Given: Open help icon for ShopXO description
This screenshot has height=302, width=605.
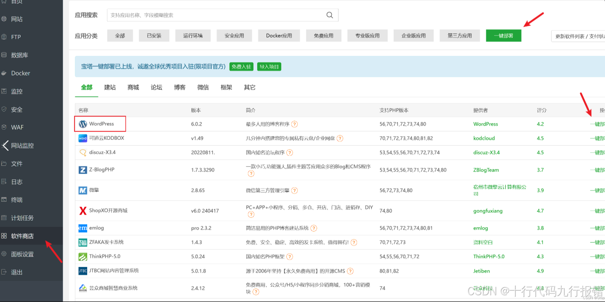Looking at the screenshot, I should 251,214.
